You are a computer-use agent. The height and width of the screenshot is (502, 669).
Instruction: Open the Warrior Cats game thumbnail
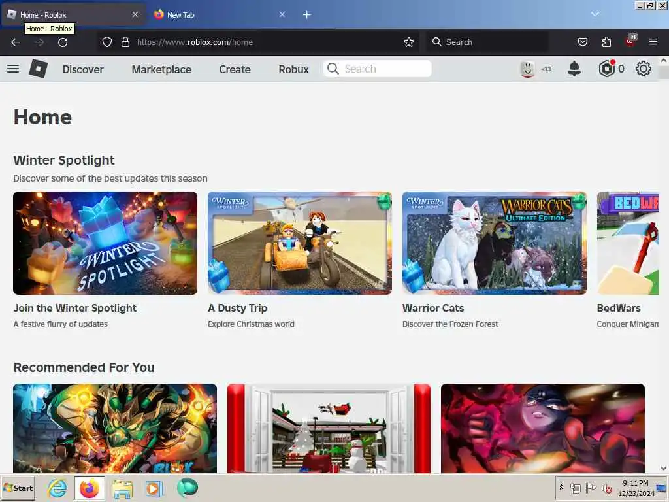coord(494,243)
